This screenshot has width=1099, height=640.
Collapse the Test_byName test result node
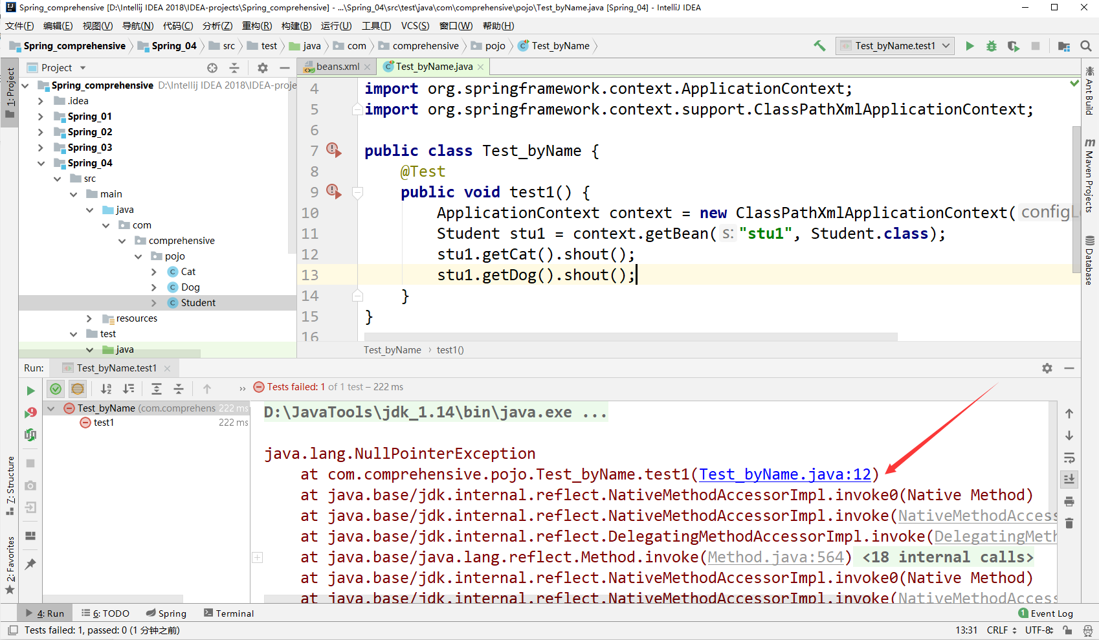(x=51, y=408)
